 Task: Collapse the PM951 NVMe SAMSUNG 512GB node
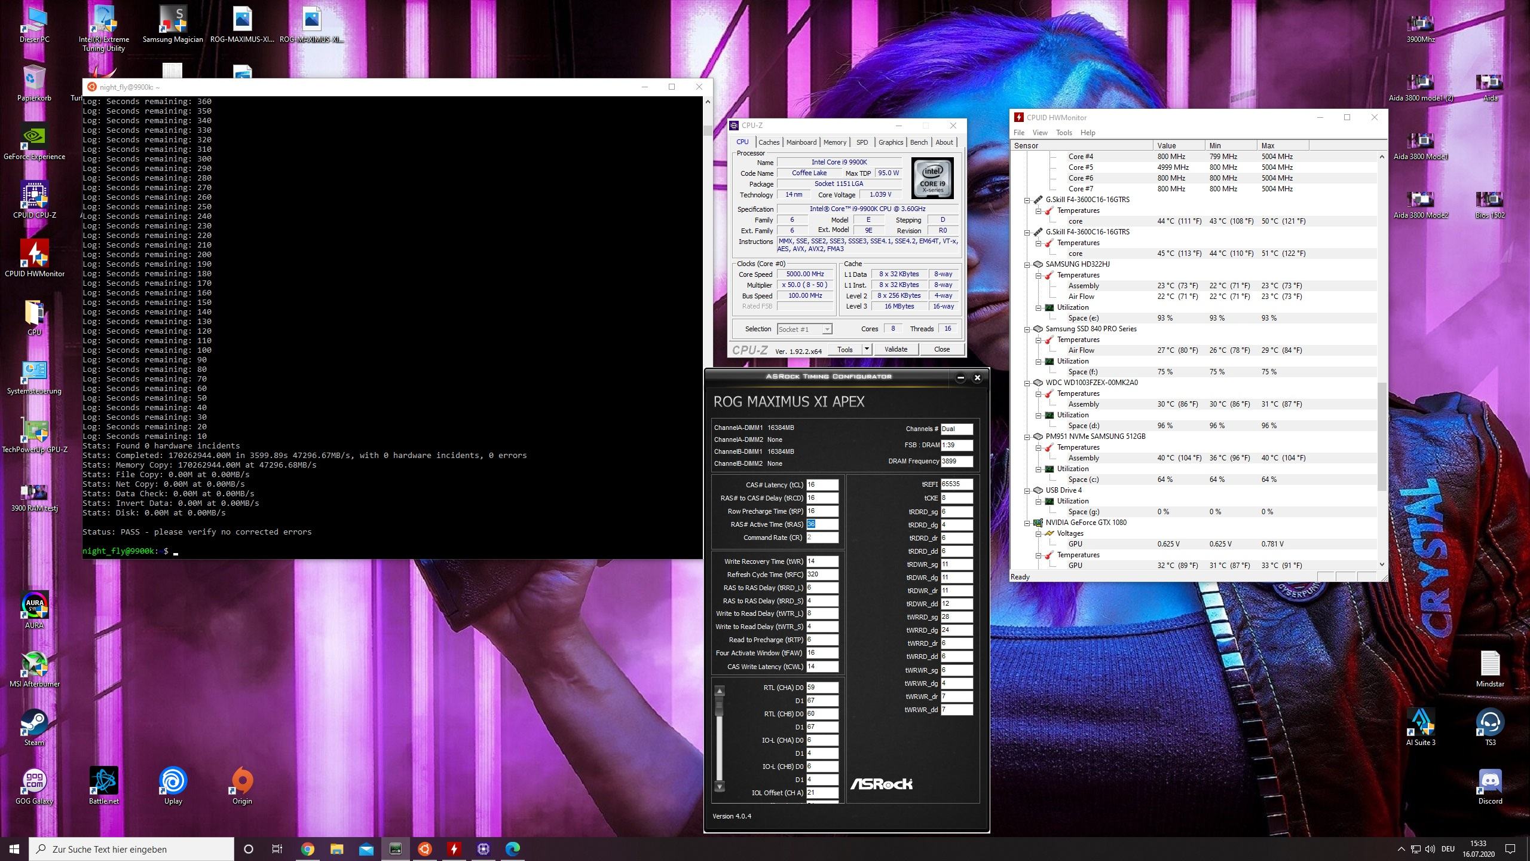point(1027,436)
